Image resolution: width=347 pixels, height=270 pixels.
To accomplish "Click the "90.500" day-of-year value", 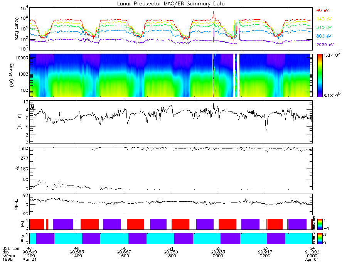I will pyautogui.click(x=30, y=252).
